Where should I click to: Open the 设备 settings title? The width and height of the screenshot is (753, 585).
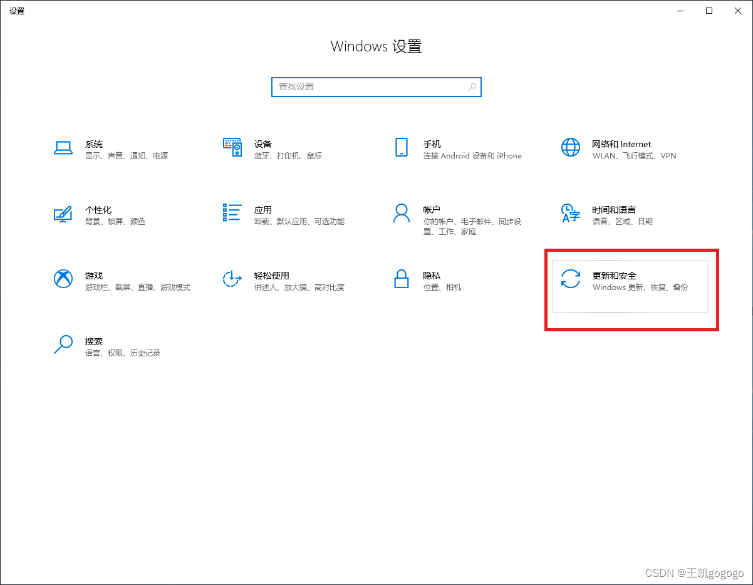click(263, 144)
